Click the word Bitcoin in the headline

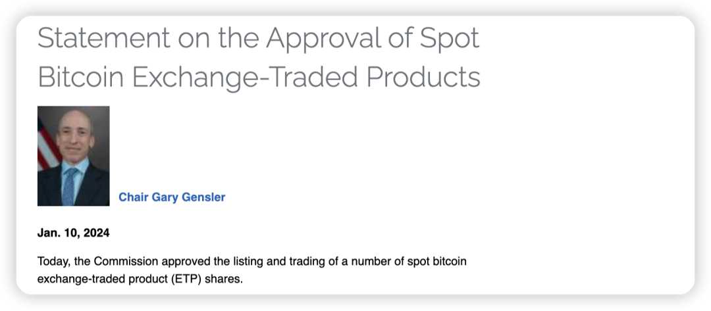81,77
